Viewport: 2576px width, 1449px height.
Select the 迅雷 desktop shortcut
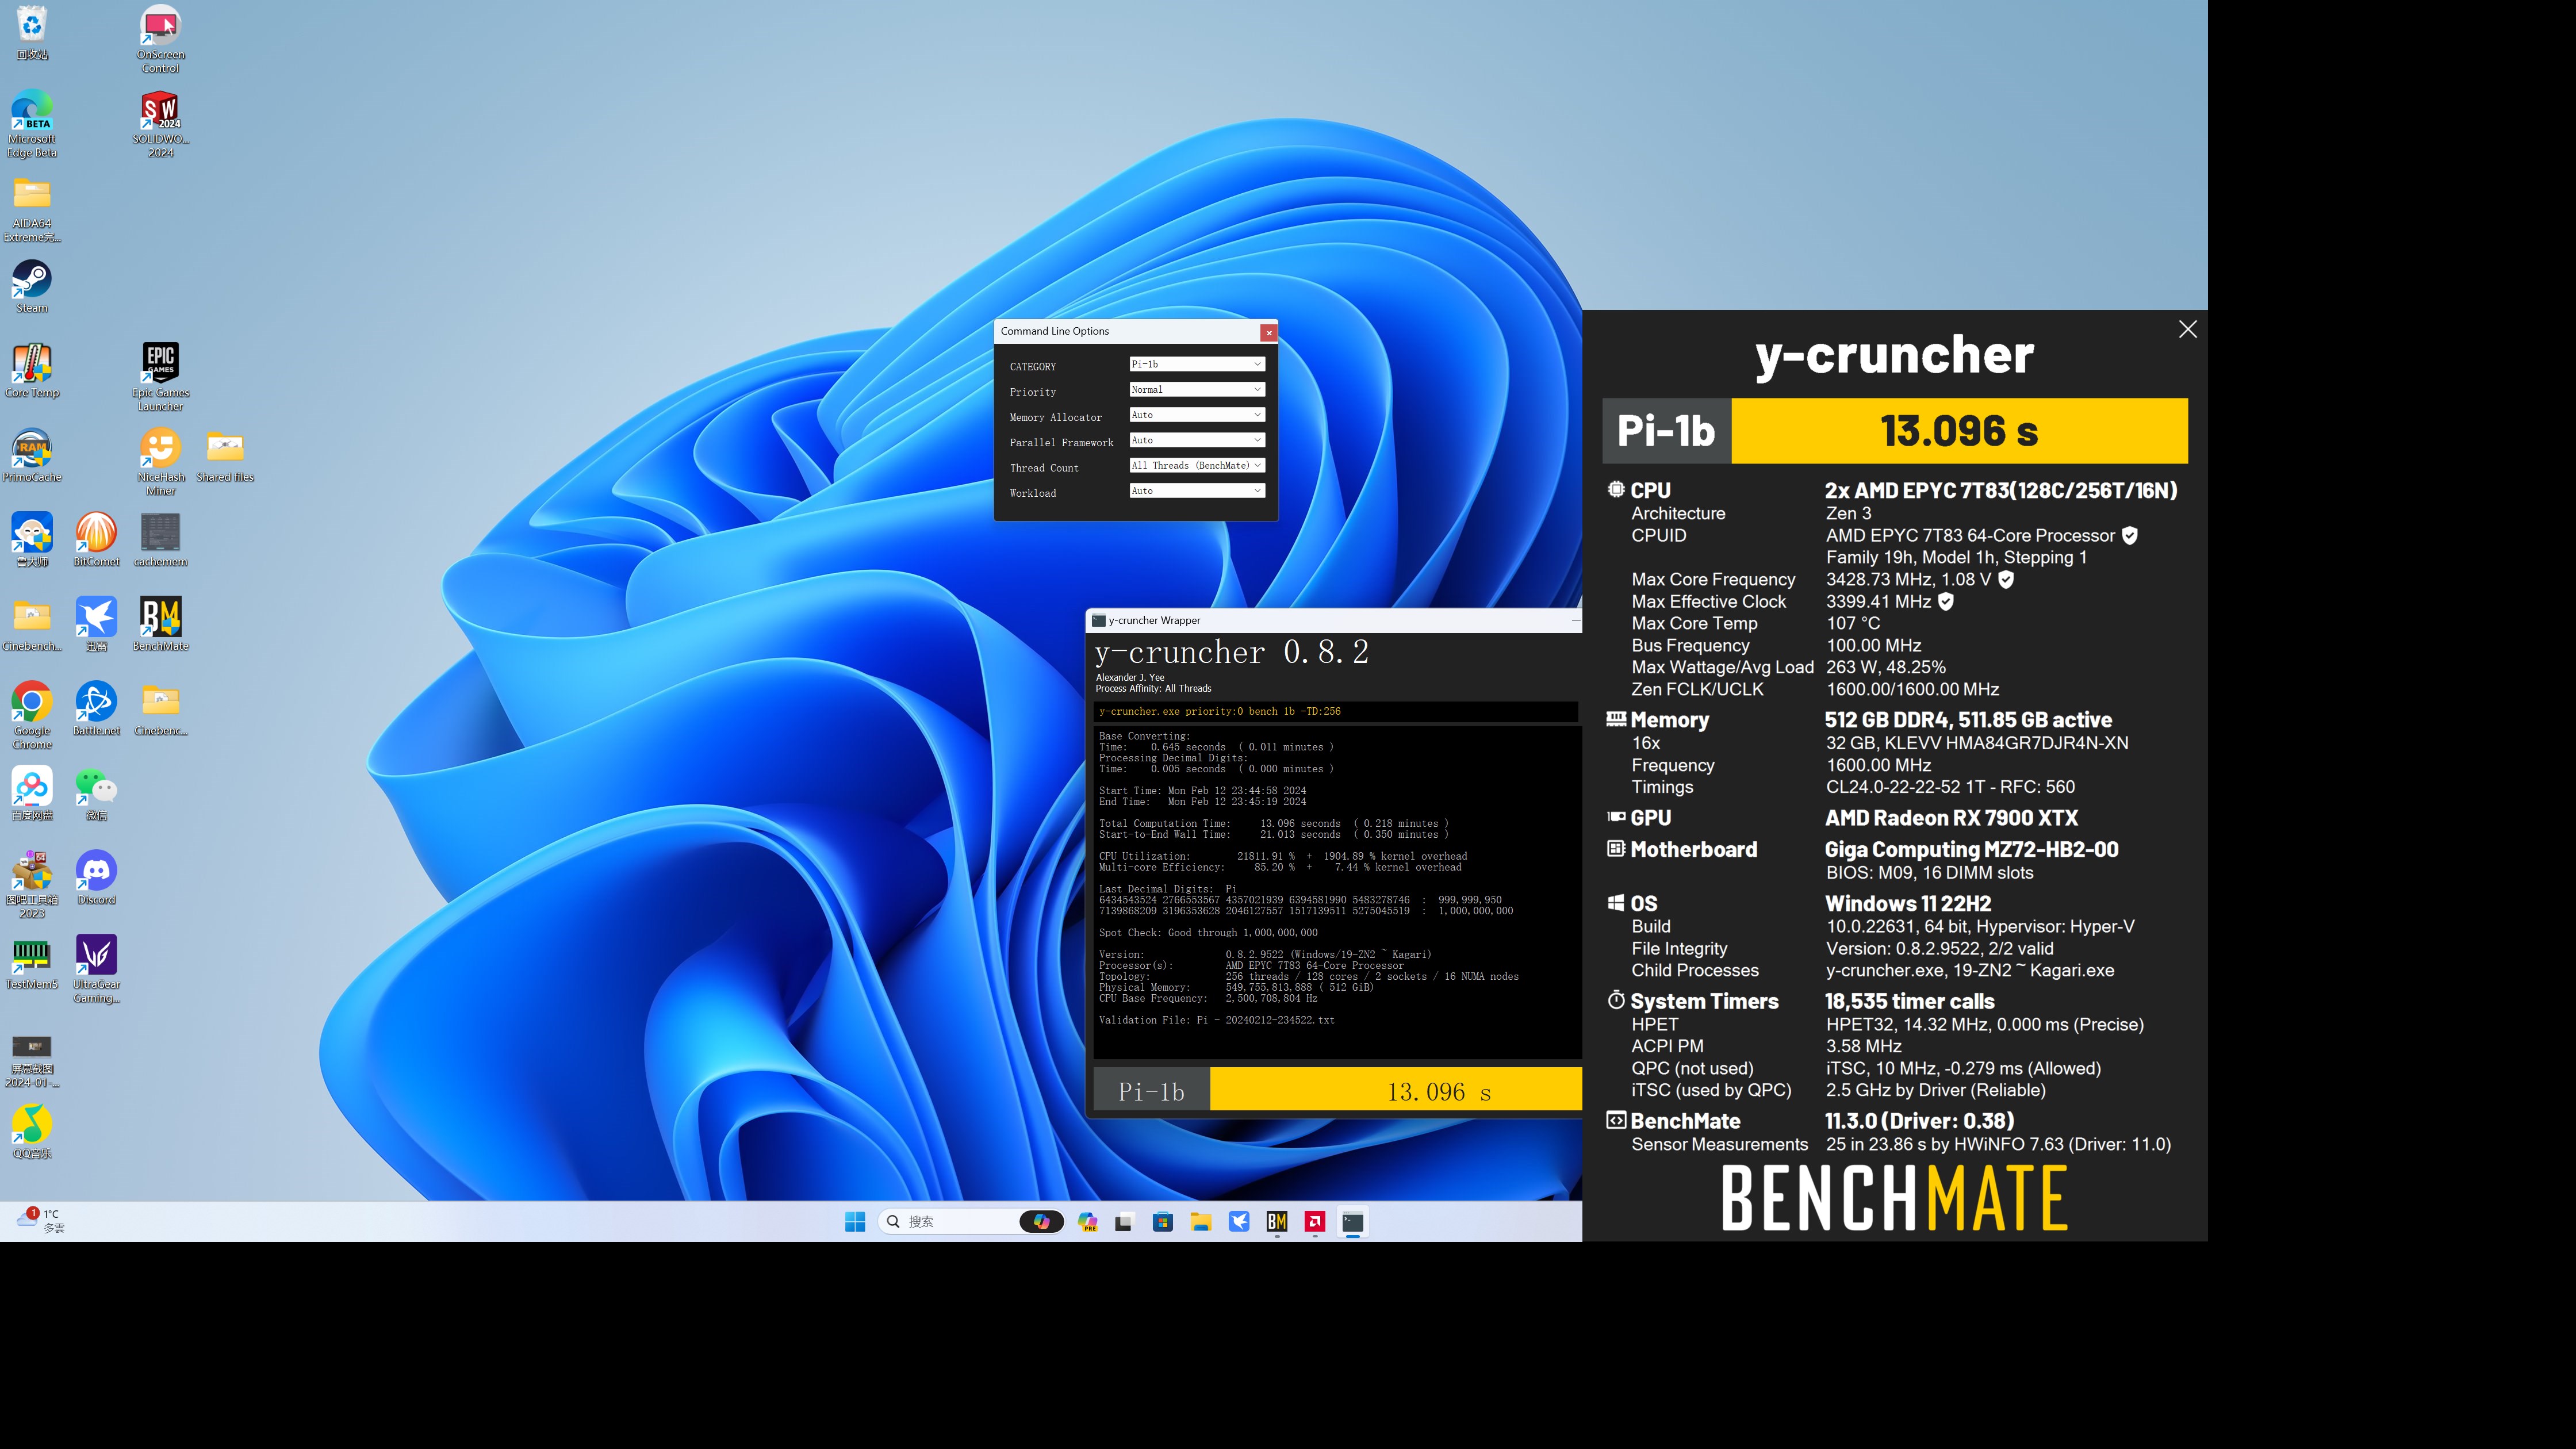point(96,624)
